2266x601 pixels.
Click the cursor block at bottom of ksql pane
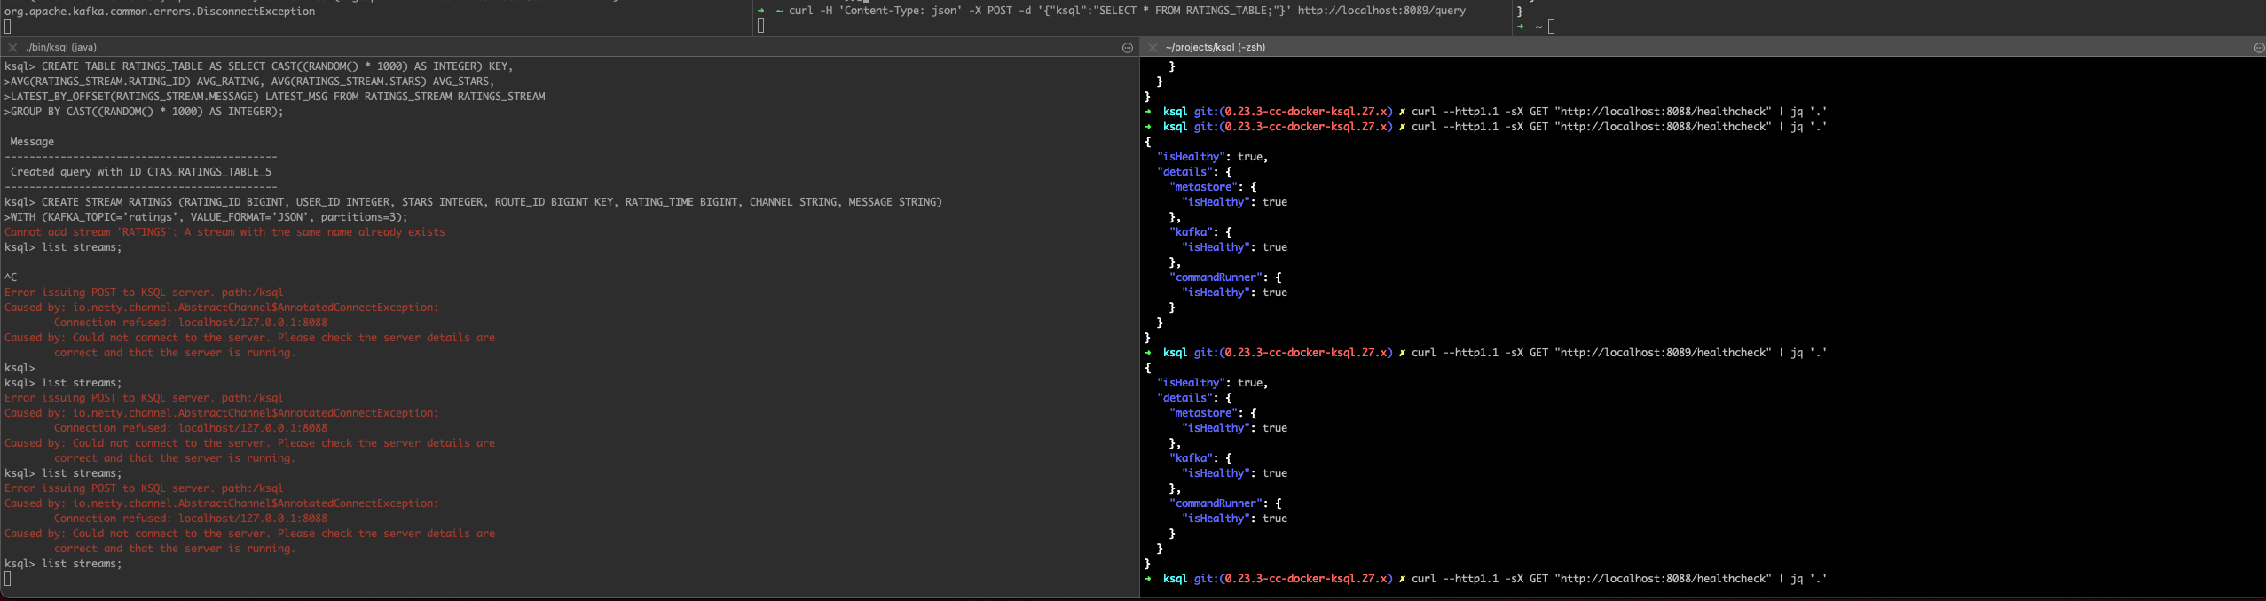coord(8,579)
